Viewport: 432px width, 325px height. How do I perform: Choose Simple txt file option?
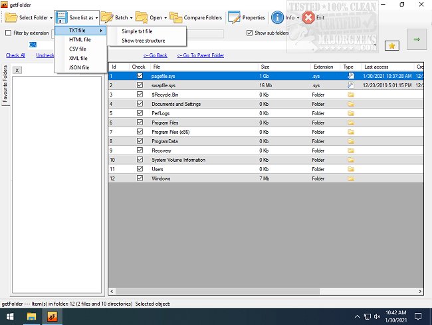tap(147, 31)
